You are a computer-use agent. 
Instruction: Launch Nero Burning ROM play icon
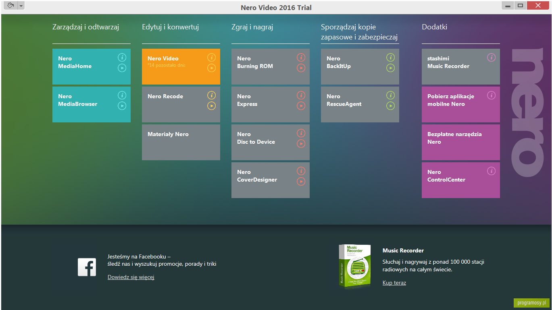click(301, 68)
